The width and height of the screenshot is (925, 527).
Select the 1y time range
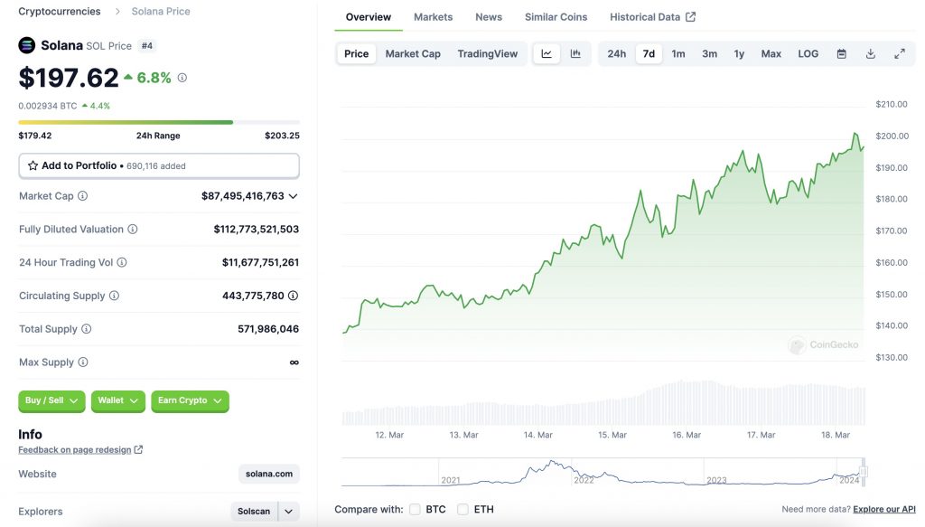739,53
